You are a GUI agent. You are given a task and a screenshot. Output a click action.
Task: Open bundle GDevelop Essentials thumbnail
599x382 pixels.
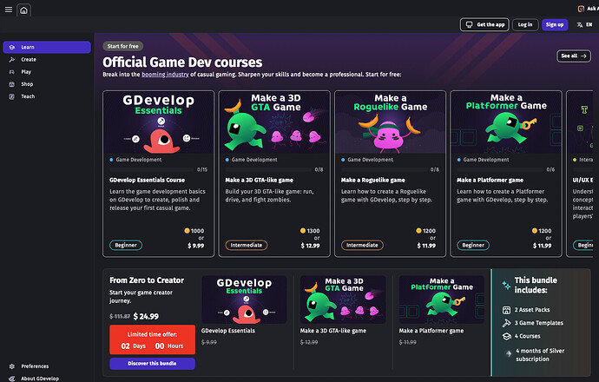pos(244,300)
